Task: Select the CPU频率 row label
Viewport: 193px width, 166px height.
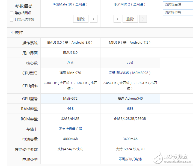Action: tap(30, 86)
